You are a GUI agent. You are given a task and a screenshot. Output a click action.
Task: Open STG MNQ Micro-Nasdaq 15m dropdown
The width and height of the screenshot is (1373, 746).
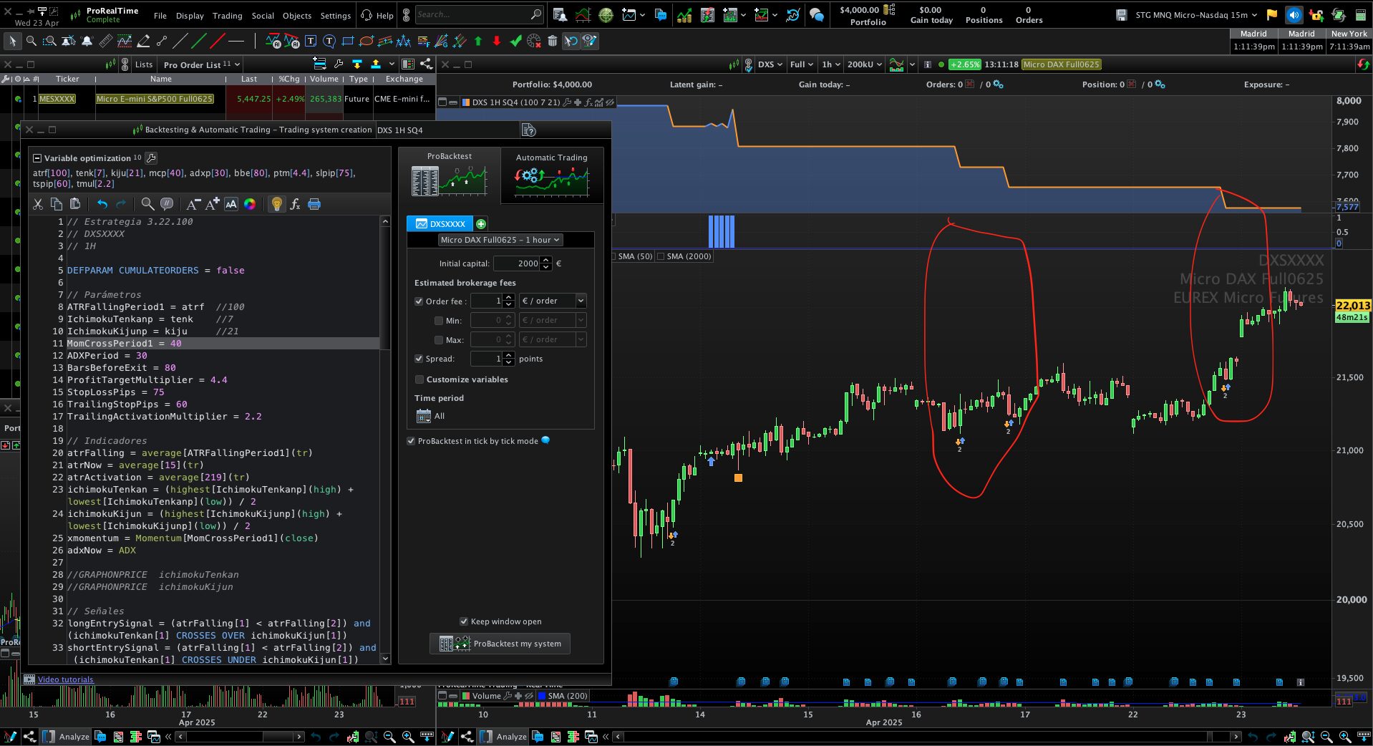[1196, 15]
